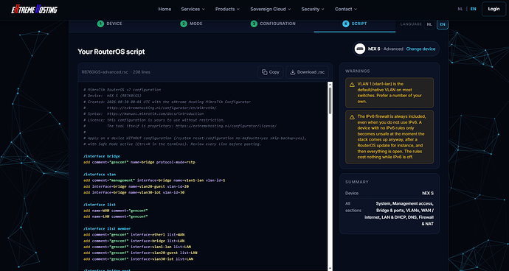Download the .rsc script file
The width and height of the screenshot is (509, 271).
[307, 72]
